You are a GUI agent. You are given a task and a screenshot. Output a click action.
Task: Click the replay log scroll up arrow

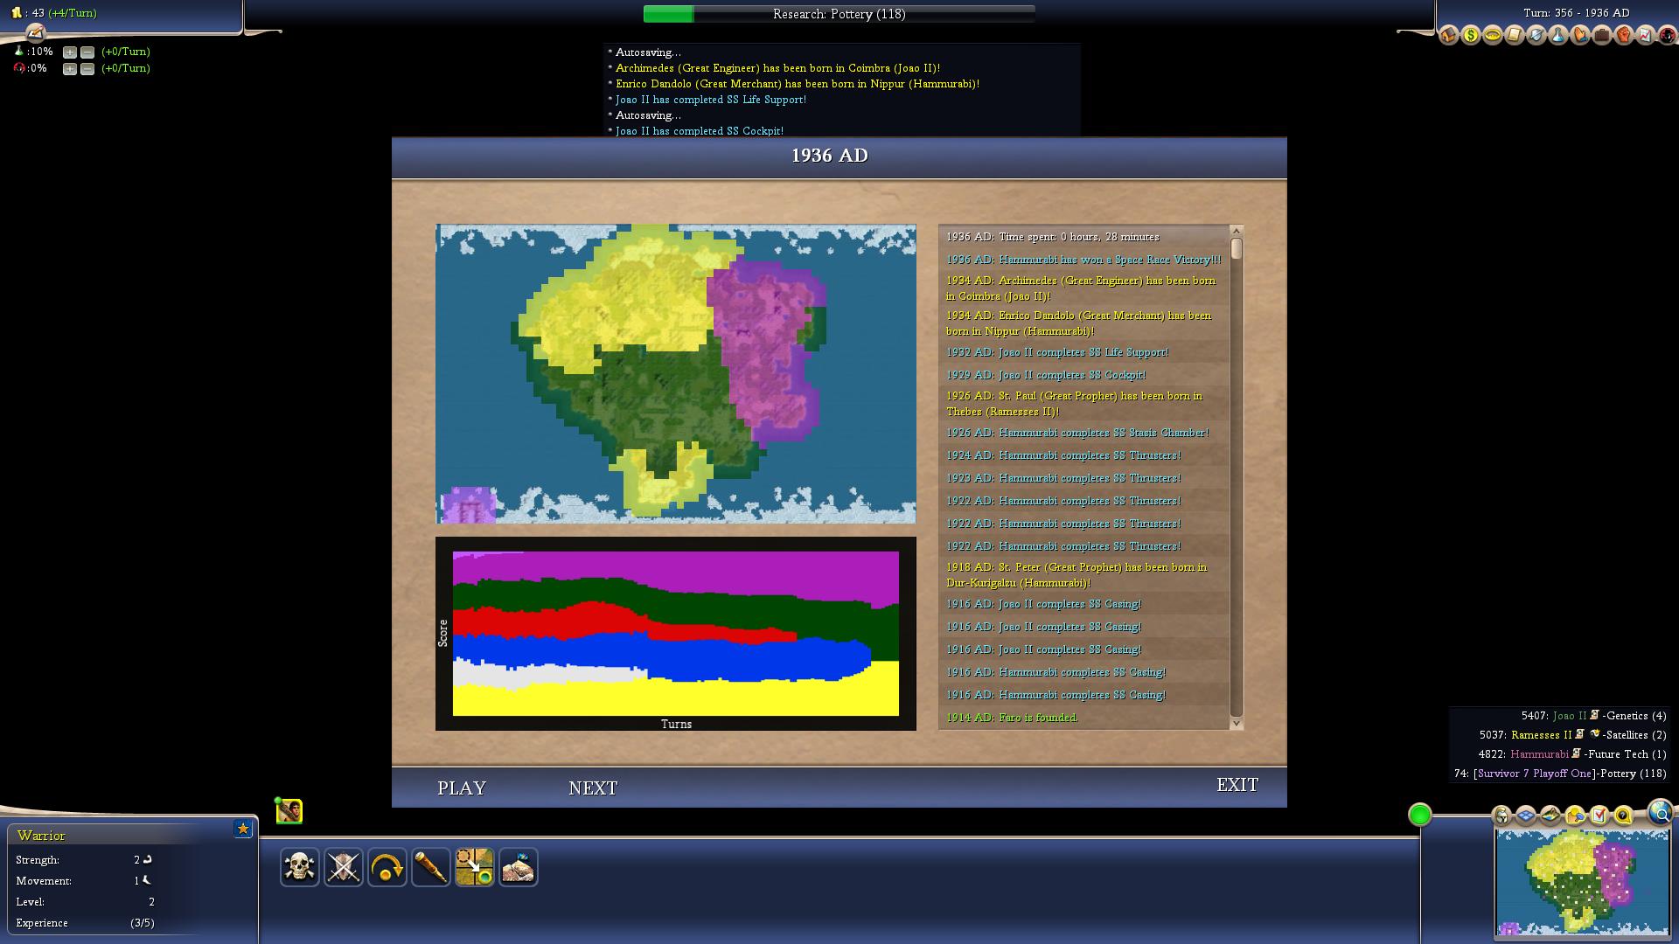[x=1237, y=232]
